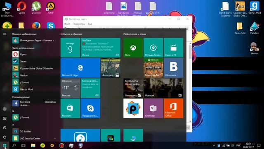Image resolution: width=264 pixels, height=149 pixels.
Task: Select the AIMP desktop shortcut
Action: click(50, 8)
